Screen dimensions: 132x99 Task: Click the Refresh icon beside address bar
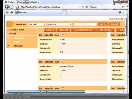point(83,7)
